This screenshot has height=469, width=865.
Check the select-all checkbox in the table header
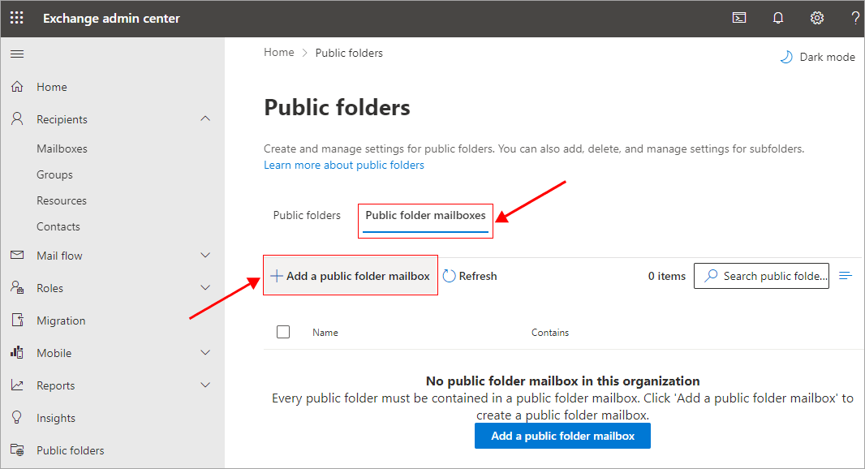pos(282,331)
